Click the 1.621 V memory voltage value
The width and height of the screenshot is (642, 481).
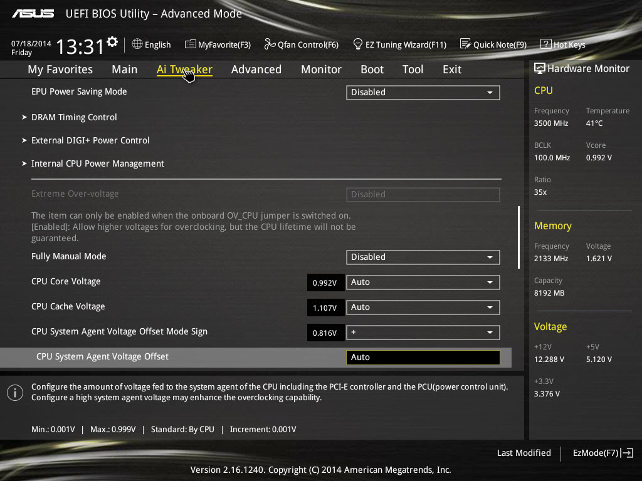pos(599,259)
